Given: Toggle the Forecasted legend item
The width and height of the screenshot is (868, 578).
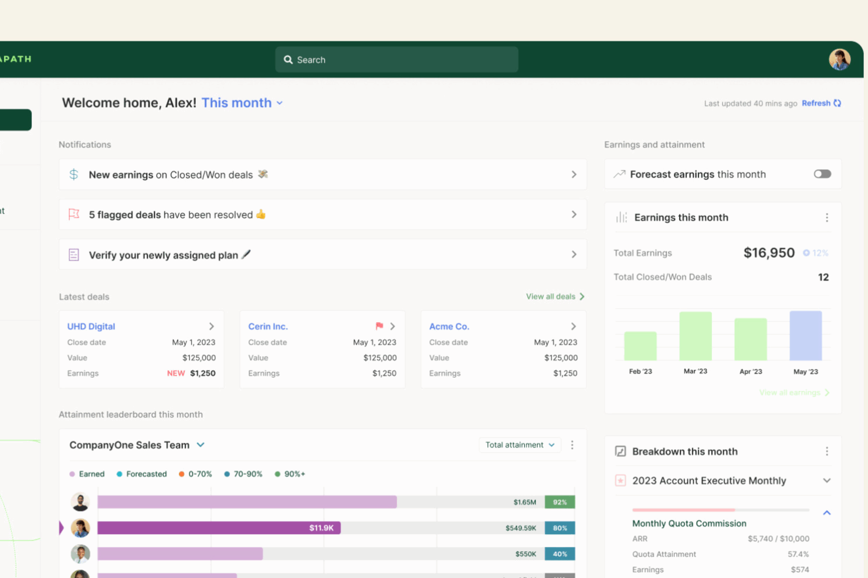Looking at the screenshot, I should [x=141, y=474].
